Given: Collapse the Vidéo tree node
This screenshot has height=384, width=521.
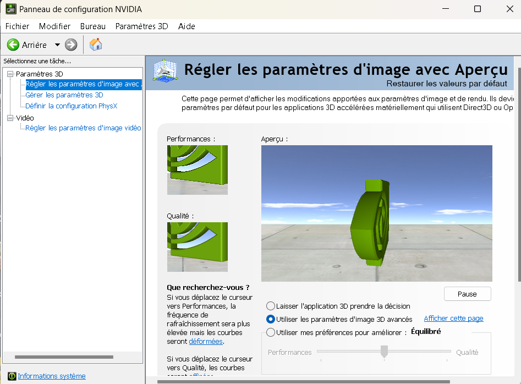Looking at the screenshot, I should (x=10, y=118).
